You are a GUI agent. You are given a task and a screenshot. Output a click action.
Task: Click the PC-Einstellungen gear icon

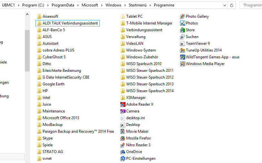pyautogui.click(x=123, y=158)
